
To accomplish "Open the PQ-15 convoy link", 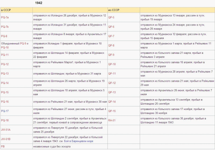I will (x=5, y=92).
